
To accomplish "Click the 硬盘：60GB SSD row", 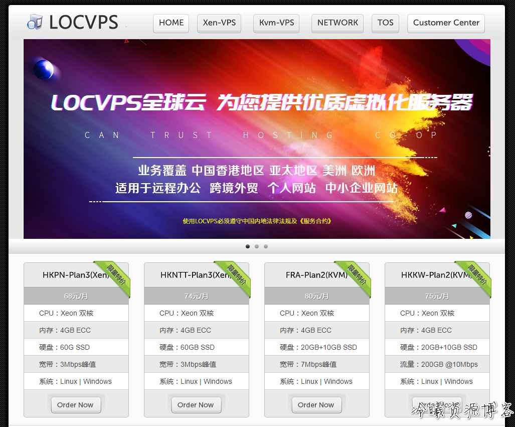I will (x=197, y=347).
